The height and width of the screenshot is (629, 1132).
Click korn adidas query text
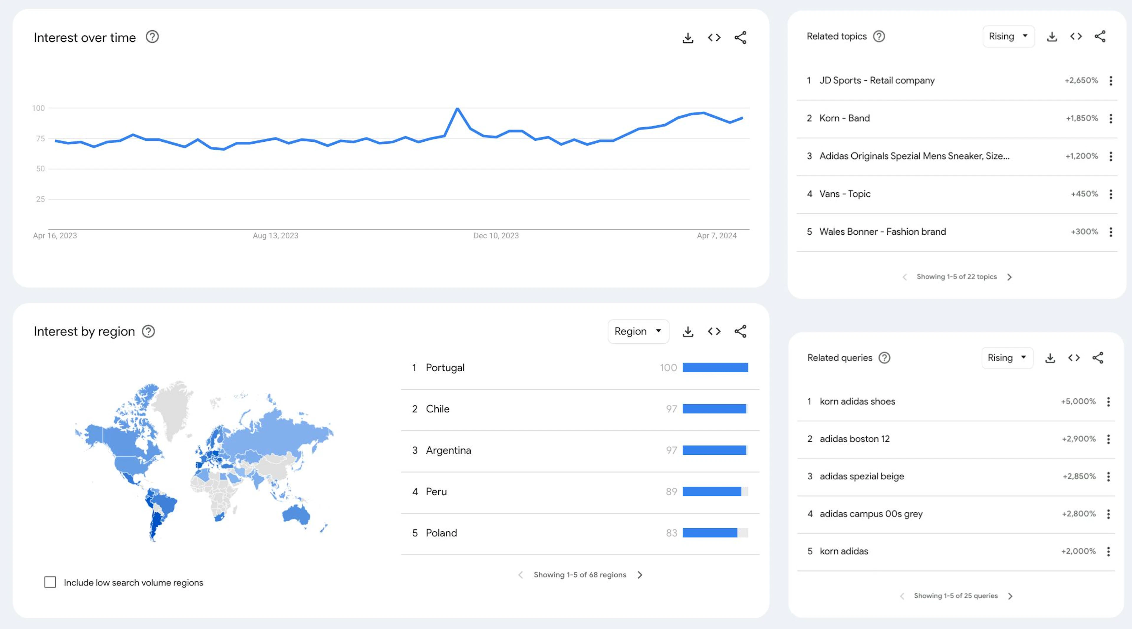[844, 551]
